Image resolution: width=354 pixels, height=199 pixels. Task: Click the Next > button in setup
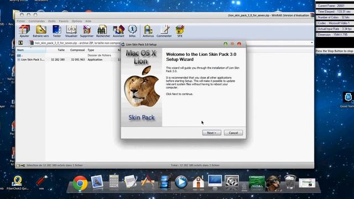click(211, 133)
